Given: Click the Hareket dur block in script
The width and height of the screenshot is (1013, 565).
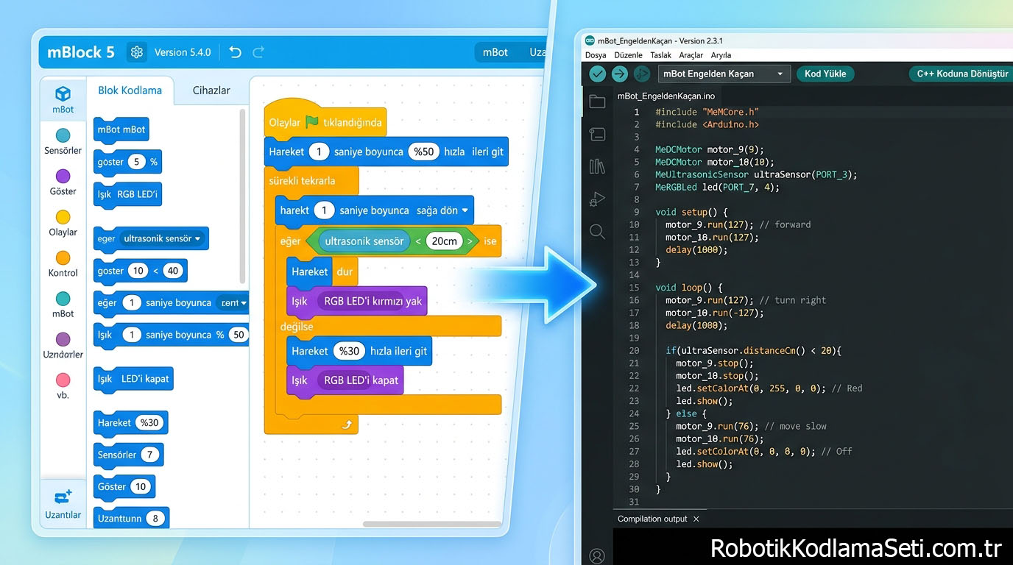Looking at the screenshot, I should coord(322,271).
